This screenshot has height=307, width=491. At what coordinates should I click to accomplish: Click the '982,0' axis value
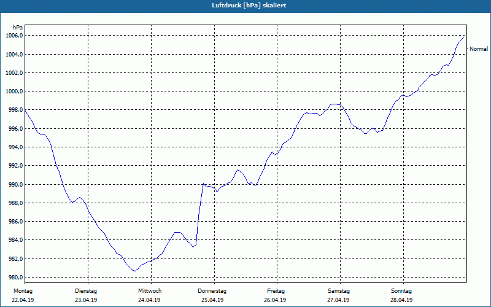tap(15, 258)
